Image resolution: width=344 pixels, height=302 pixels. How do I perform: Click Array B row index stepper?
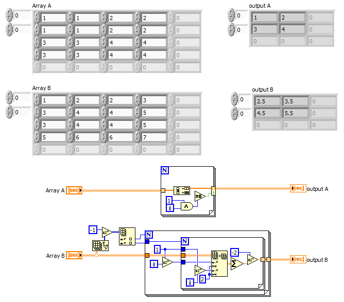[9, 97]
